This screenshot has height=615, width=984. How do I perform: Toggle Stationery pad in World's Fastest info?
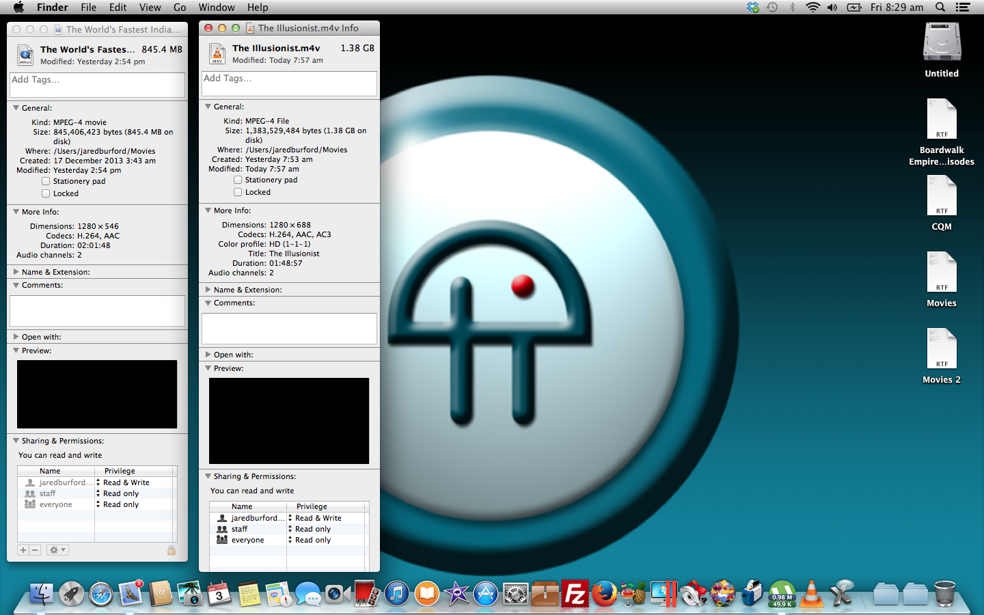pos(46,181)
